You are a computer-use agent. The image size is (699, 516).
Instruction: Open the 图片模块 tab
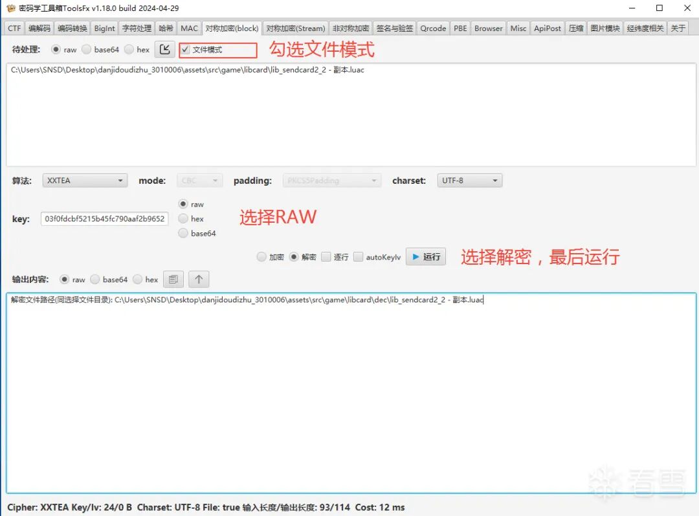(605, 28)
